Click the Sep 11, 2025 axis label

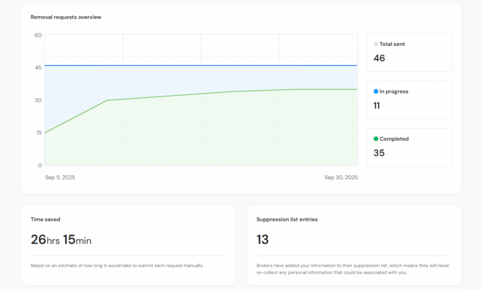60,177
